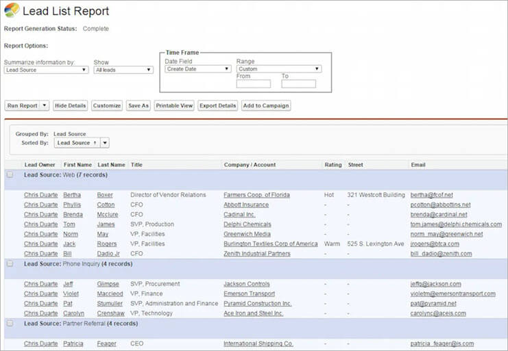Click the Salesforce logo beside Lead List Report

12,10
